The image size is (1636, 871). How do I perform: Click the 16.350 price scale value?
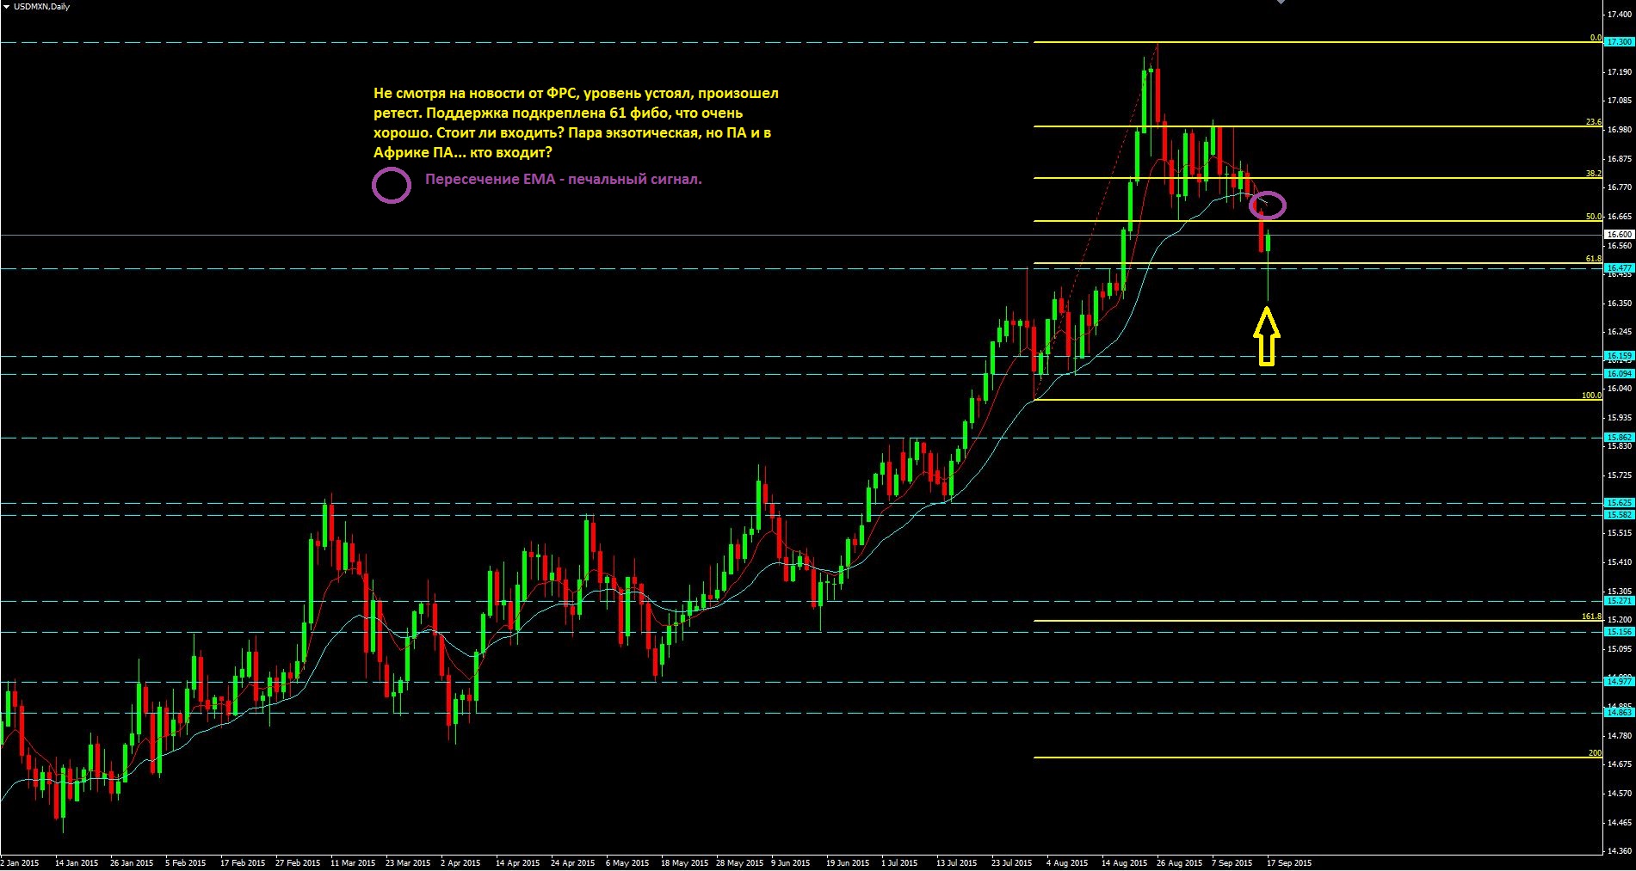click(x=1620, y=303)
